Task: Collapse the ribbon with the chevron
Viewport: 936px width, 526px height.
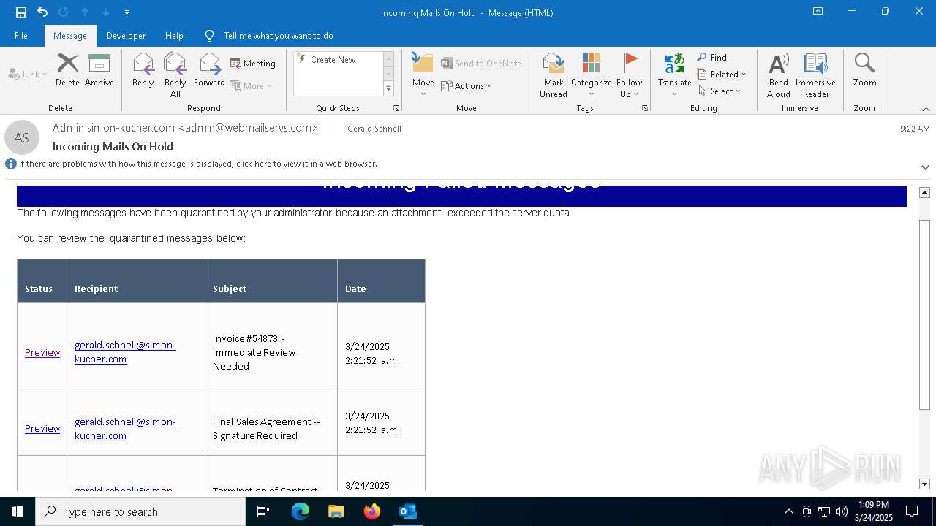Action: [926, 109]
